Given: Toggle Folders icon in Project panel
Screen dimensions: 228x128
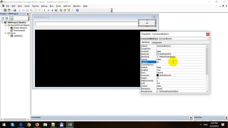Looking at the screenshot, I should click(11, 18).
